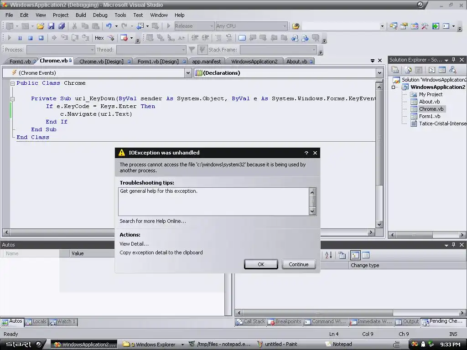This screenshot has height=350, width=467.
Task: Open the (Chrome Events) class dropdown
Action: (x=187, y=73)
